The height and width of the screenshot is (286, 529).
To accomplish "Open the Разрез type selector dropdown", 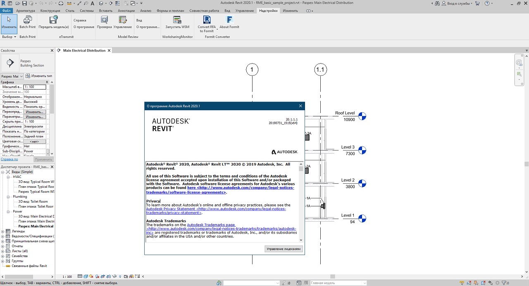I will [12, 76].
